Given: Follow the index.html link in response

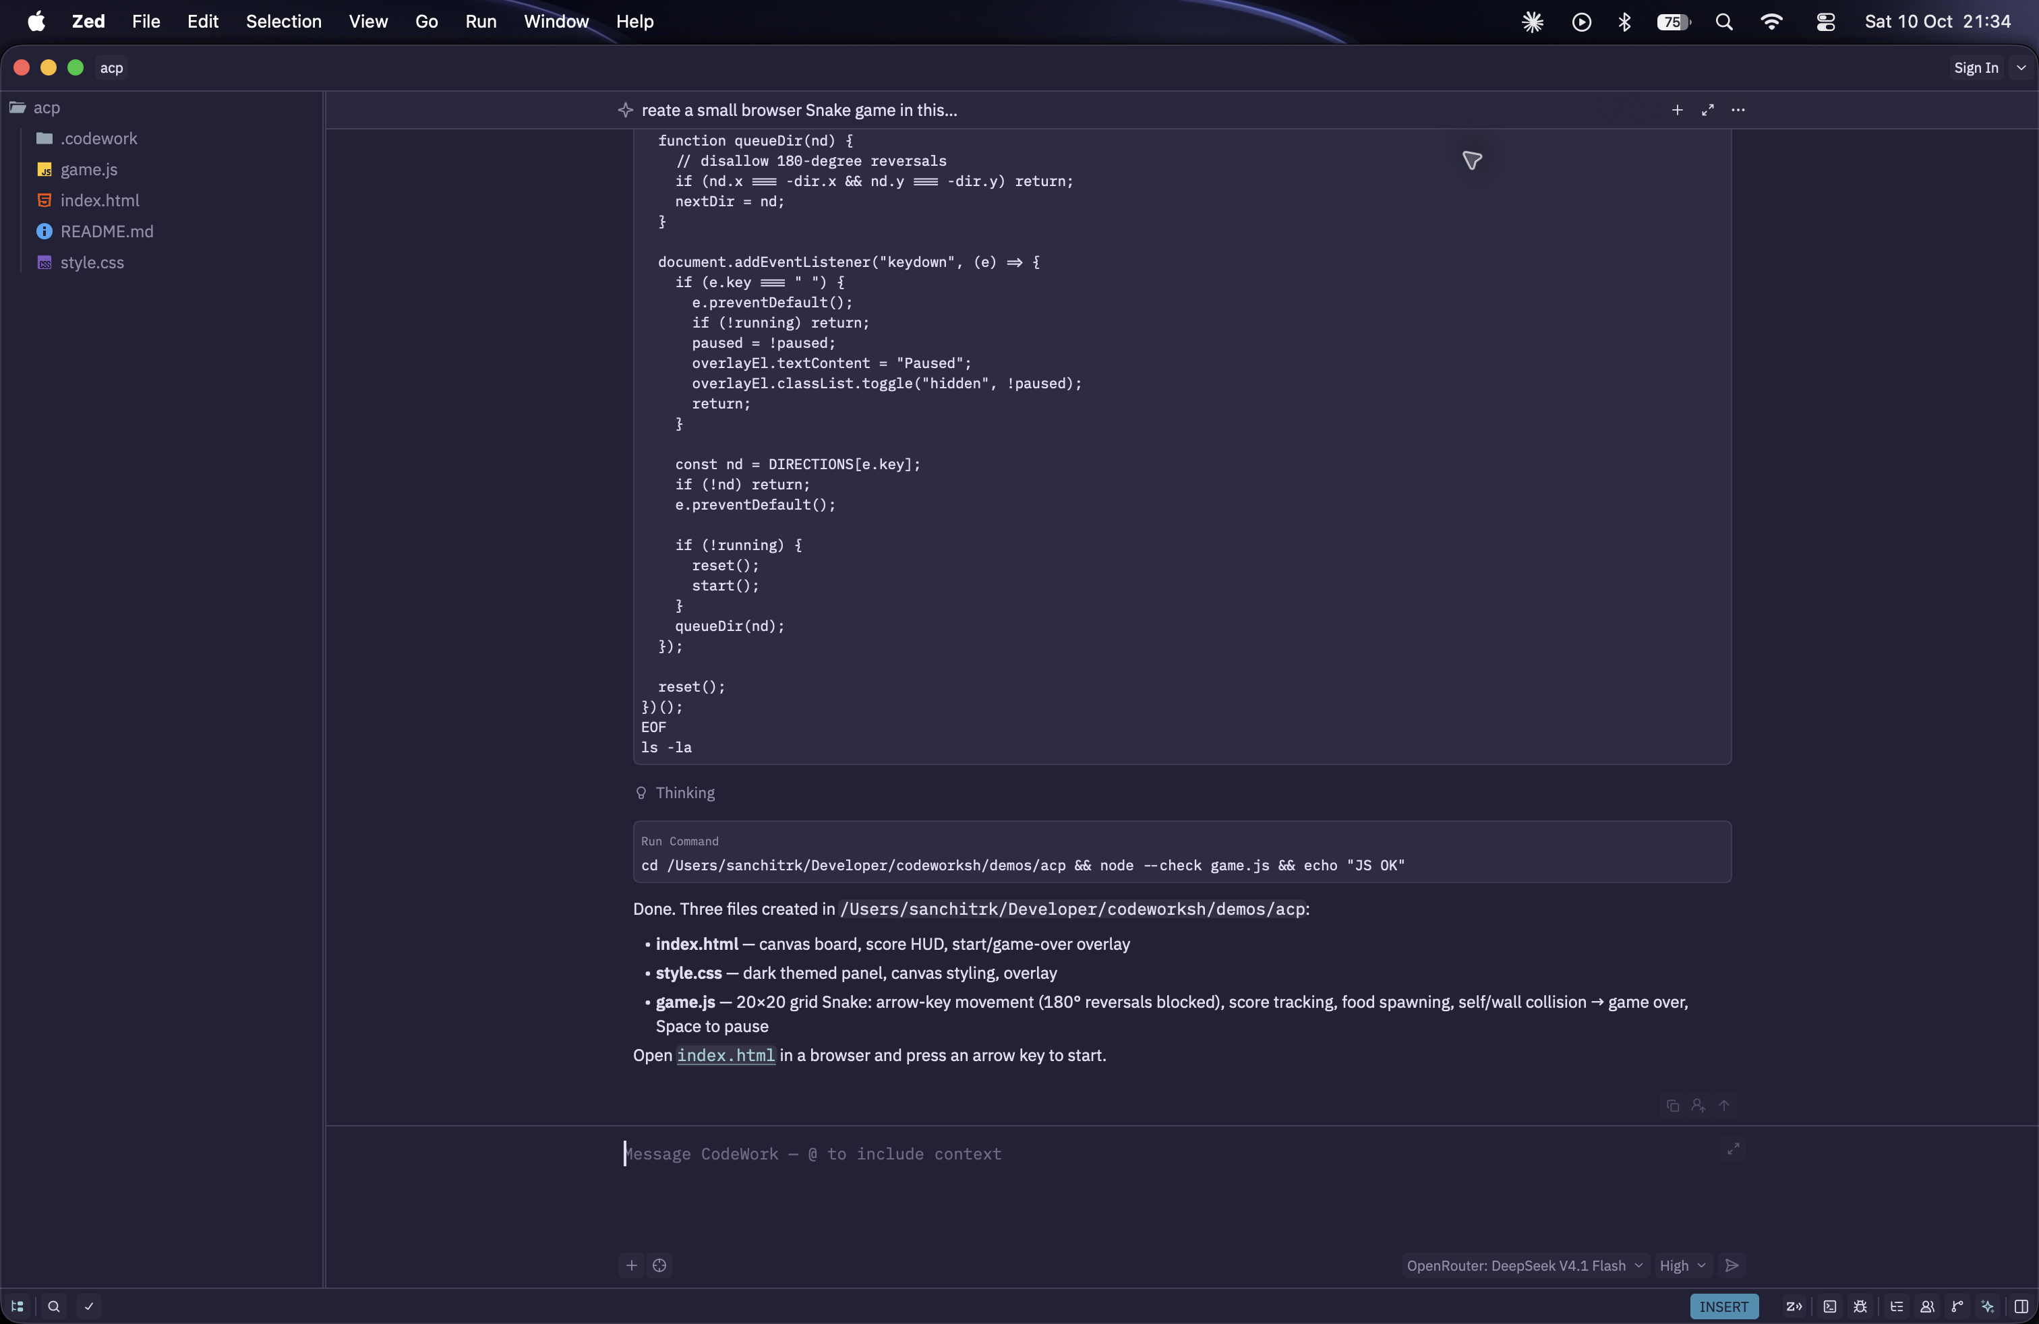Looking at the screenshot, I should 725,1055.
